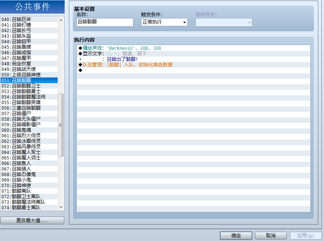Image resolution: width=324 pixels, height=241 pixels.
Task: Select list entry 059:召唤暗影僵尸
Action: click(x=29, y=125)
